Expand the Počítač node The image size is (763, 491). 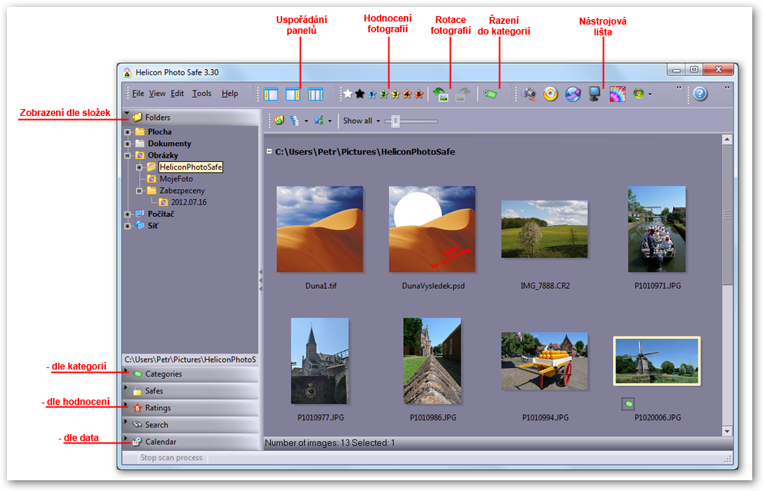point(128,214)
